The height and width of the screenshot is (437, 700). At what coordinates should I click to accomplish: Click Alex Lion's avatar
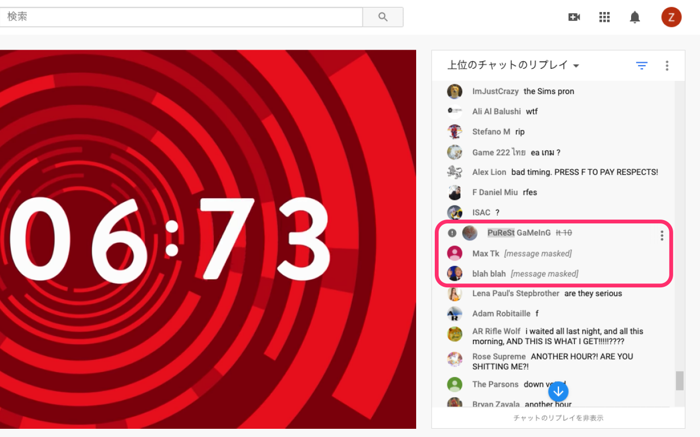[x=454, y=172]
